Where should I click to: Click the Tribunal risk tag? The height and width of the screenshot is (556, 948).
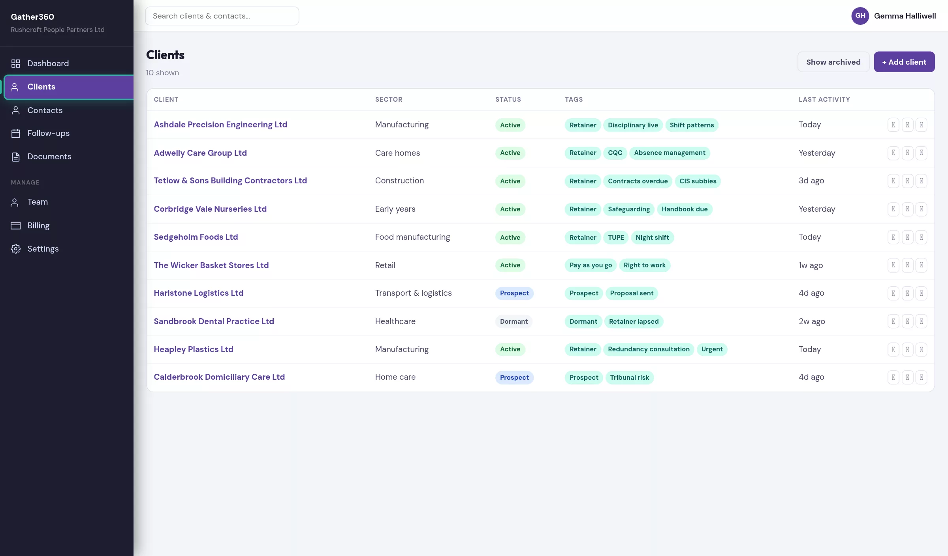pos(629,377)
